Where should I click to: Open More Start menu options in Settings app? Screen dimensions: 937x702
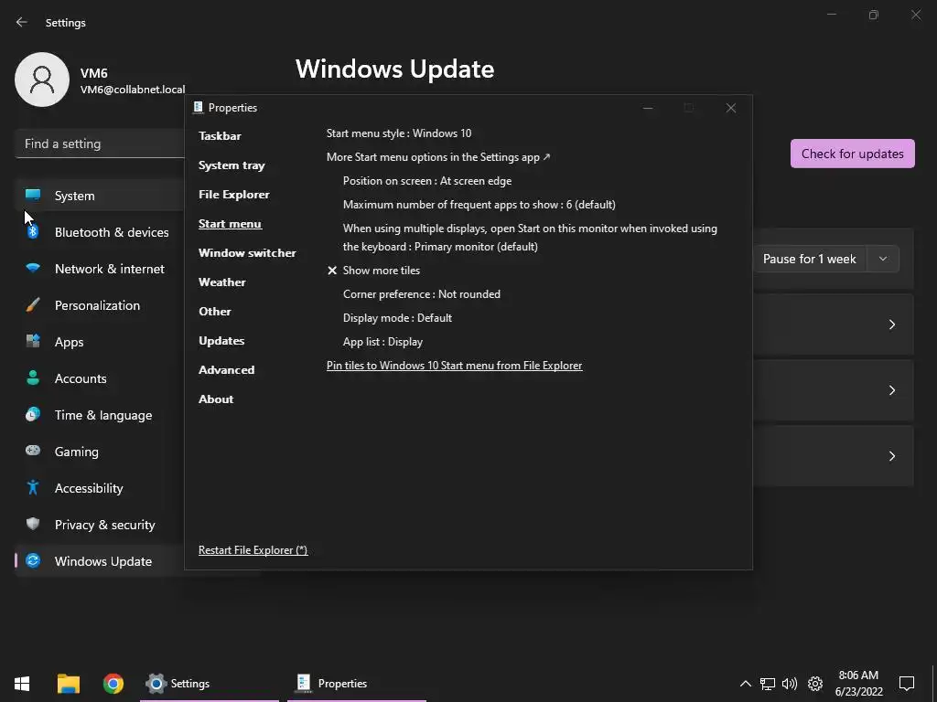pyautogui.click(x=438, y=157)
